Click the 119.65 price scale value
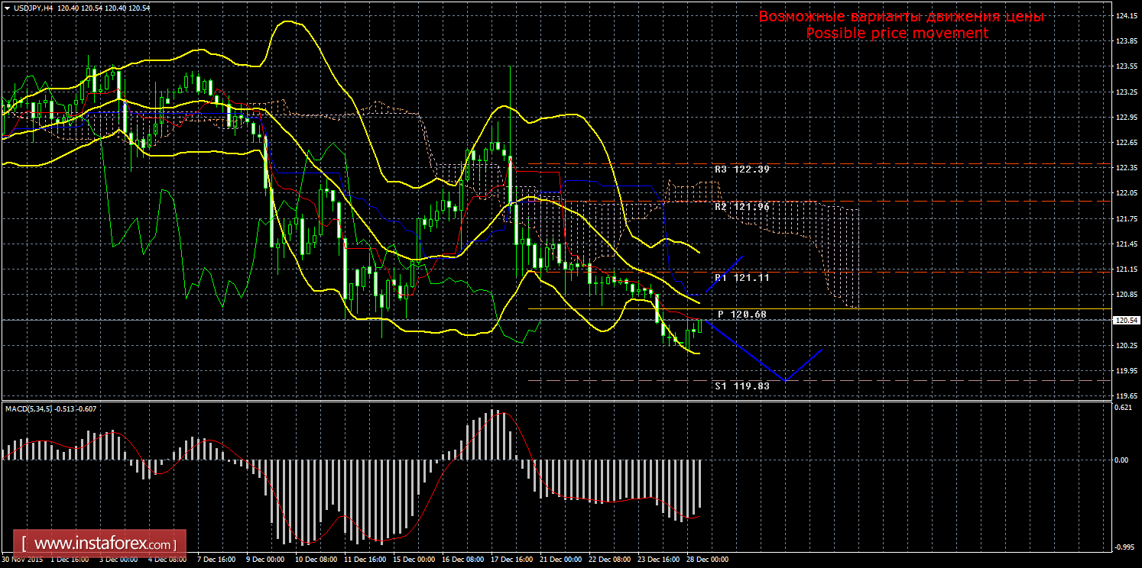 point(1124,396)
